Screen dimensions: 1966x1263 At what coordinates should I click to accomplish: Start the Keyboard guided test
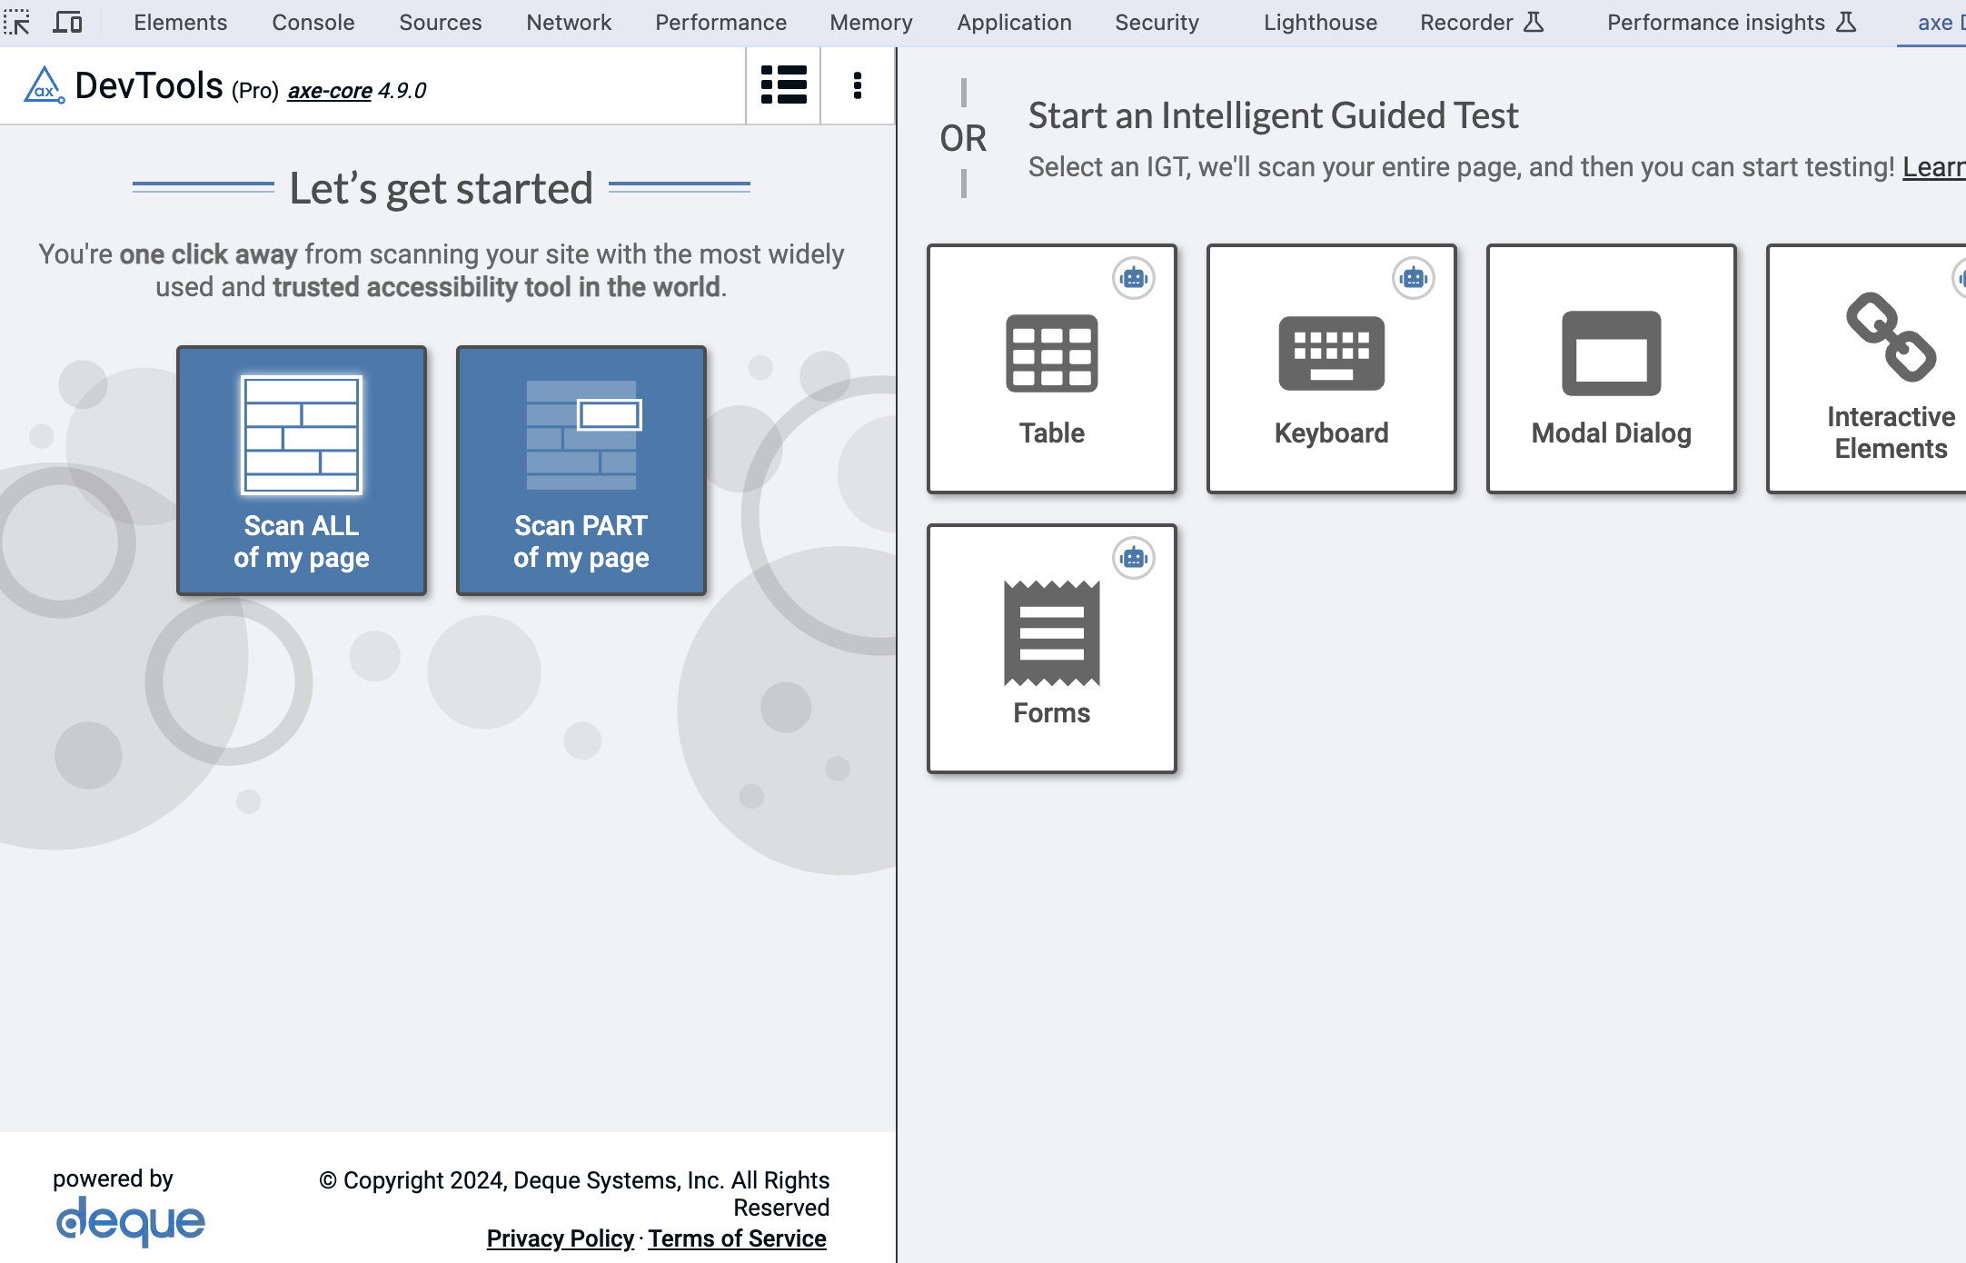[x=1332, y=369]
